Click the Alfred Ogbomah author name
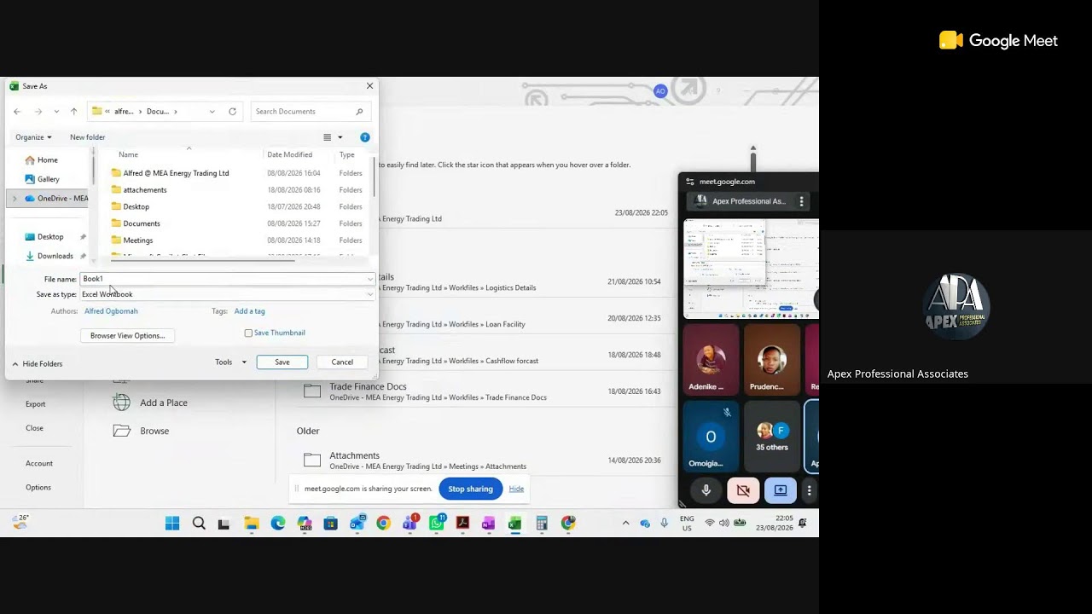Viewport: 1092px width, 614px height. coord(111,311)
